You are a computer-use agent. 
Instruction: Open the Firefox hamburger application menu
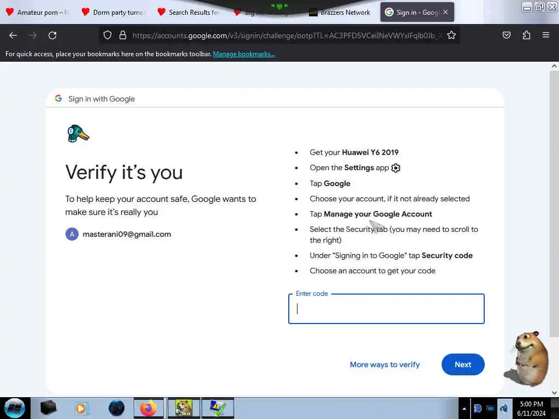point(546,35)
